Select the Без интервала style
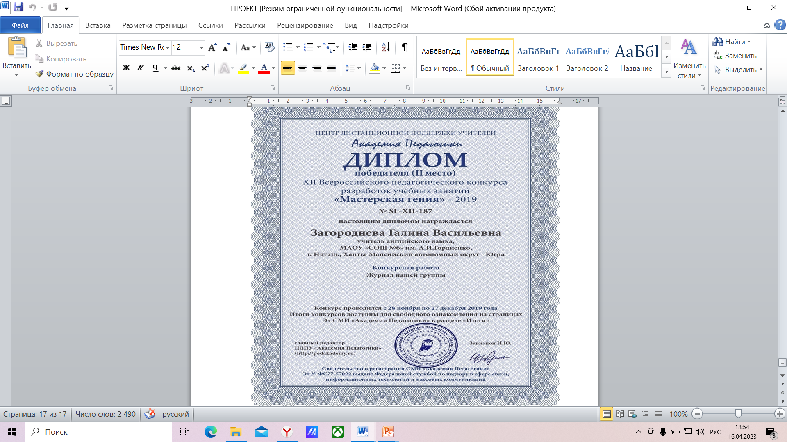Screen dimensions: 787x442 441,57
